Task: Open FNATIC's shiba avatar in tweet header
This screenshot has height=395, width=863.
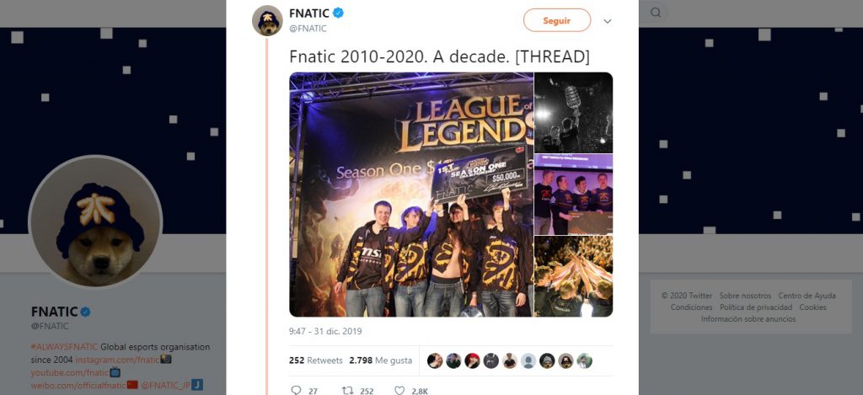Action: coord(267,21)
